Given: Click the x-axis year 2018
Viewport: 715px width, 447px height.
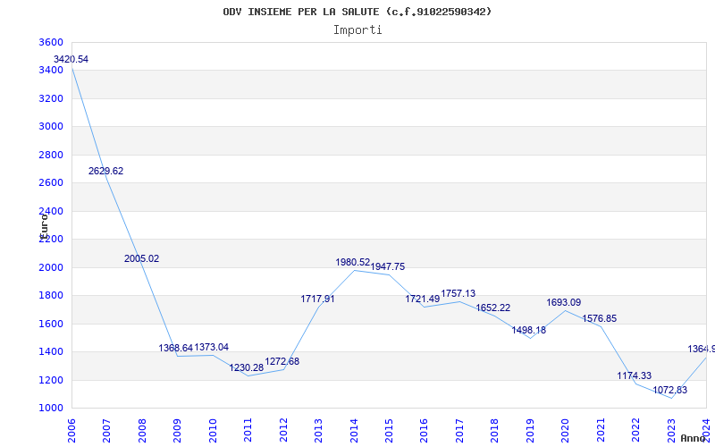Looking at the screenshot, I should coord(495,431).
